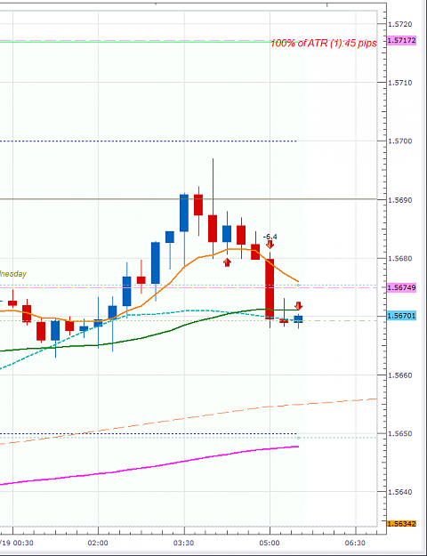Click the 06:30 time axis label

point(356,543)
